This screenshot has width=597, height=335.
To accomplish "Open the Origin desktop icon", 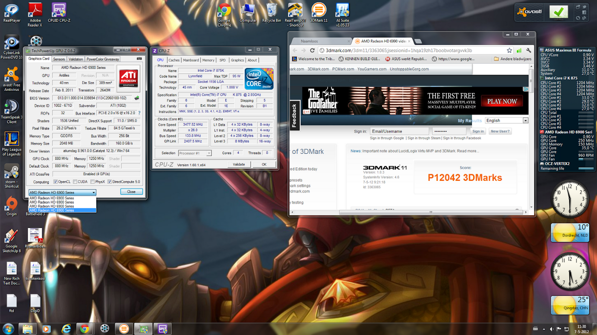I will [12, 206].
